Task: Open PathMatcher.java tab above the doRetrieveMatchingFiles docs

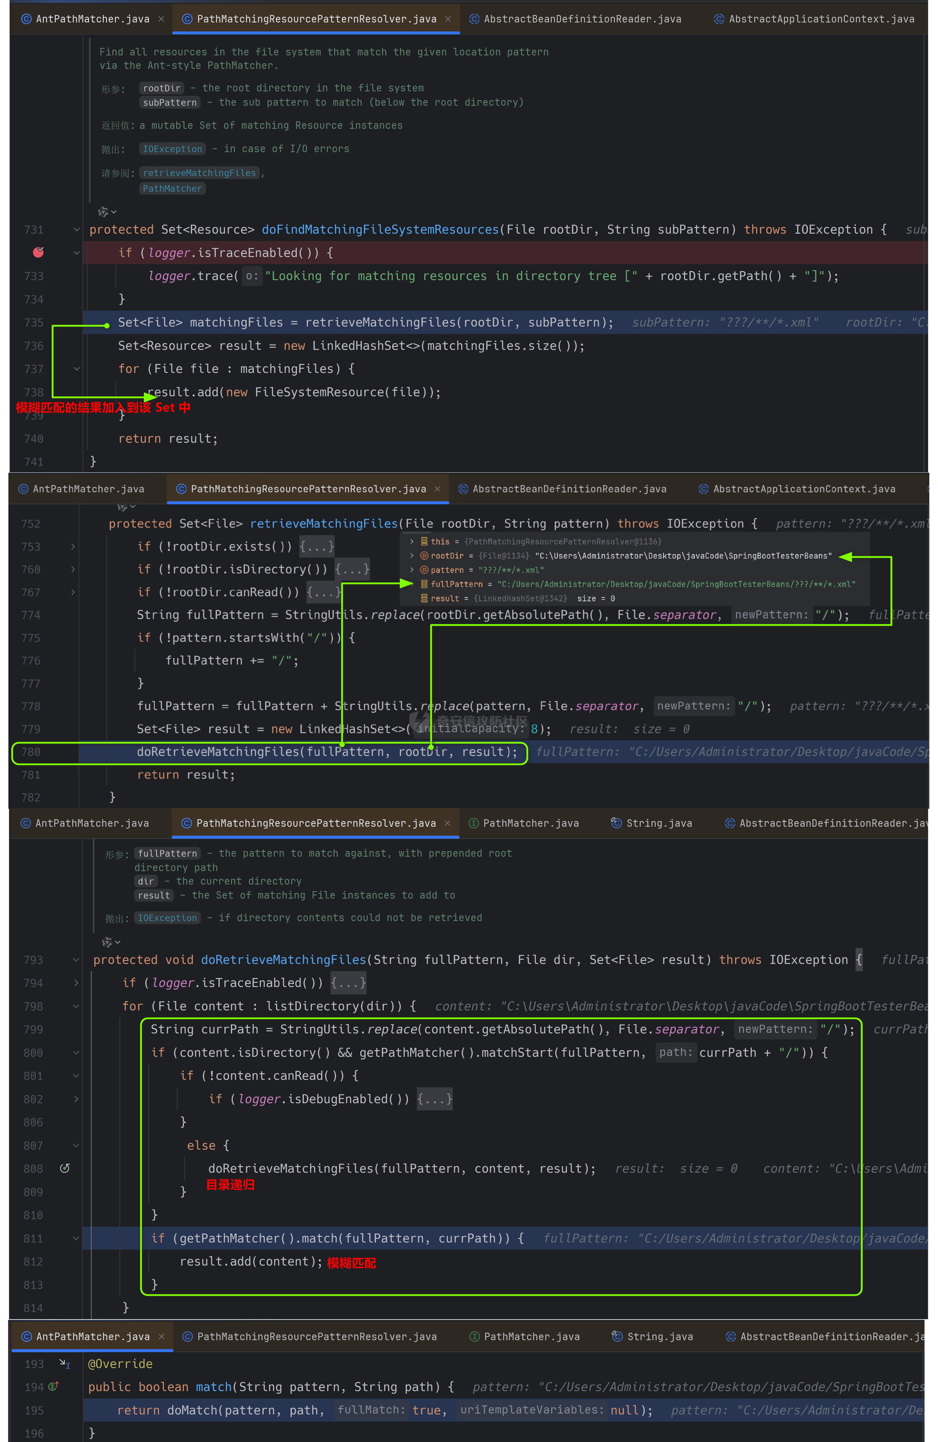Action: 524,823
